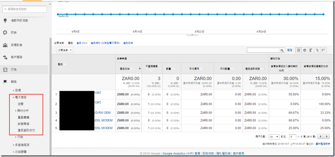335x157 pixels.
Task: Click the chart collapse handle below graph
Action: pyautogui.click(x=192, y=34)
